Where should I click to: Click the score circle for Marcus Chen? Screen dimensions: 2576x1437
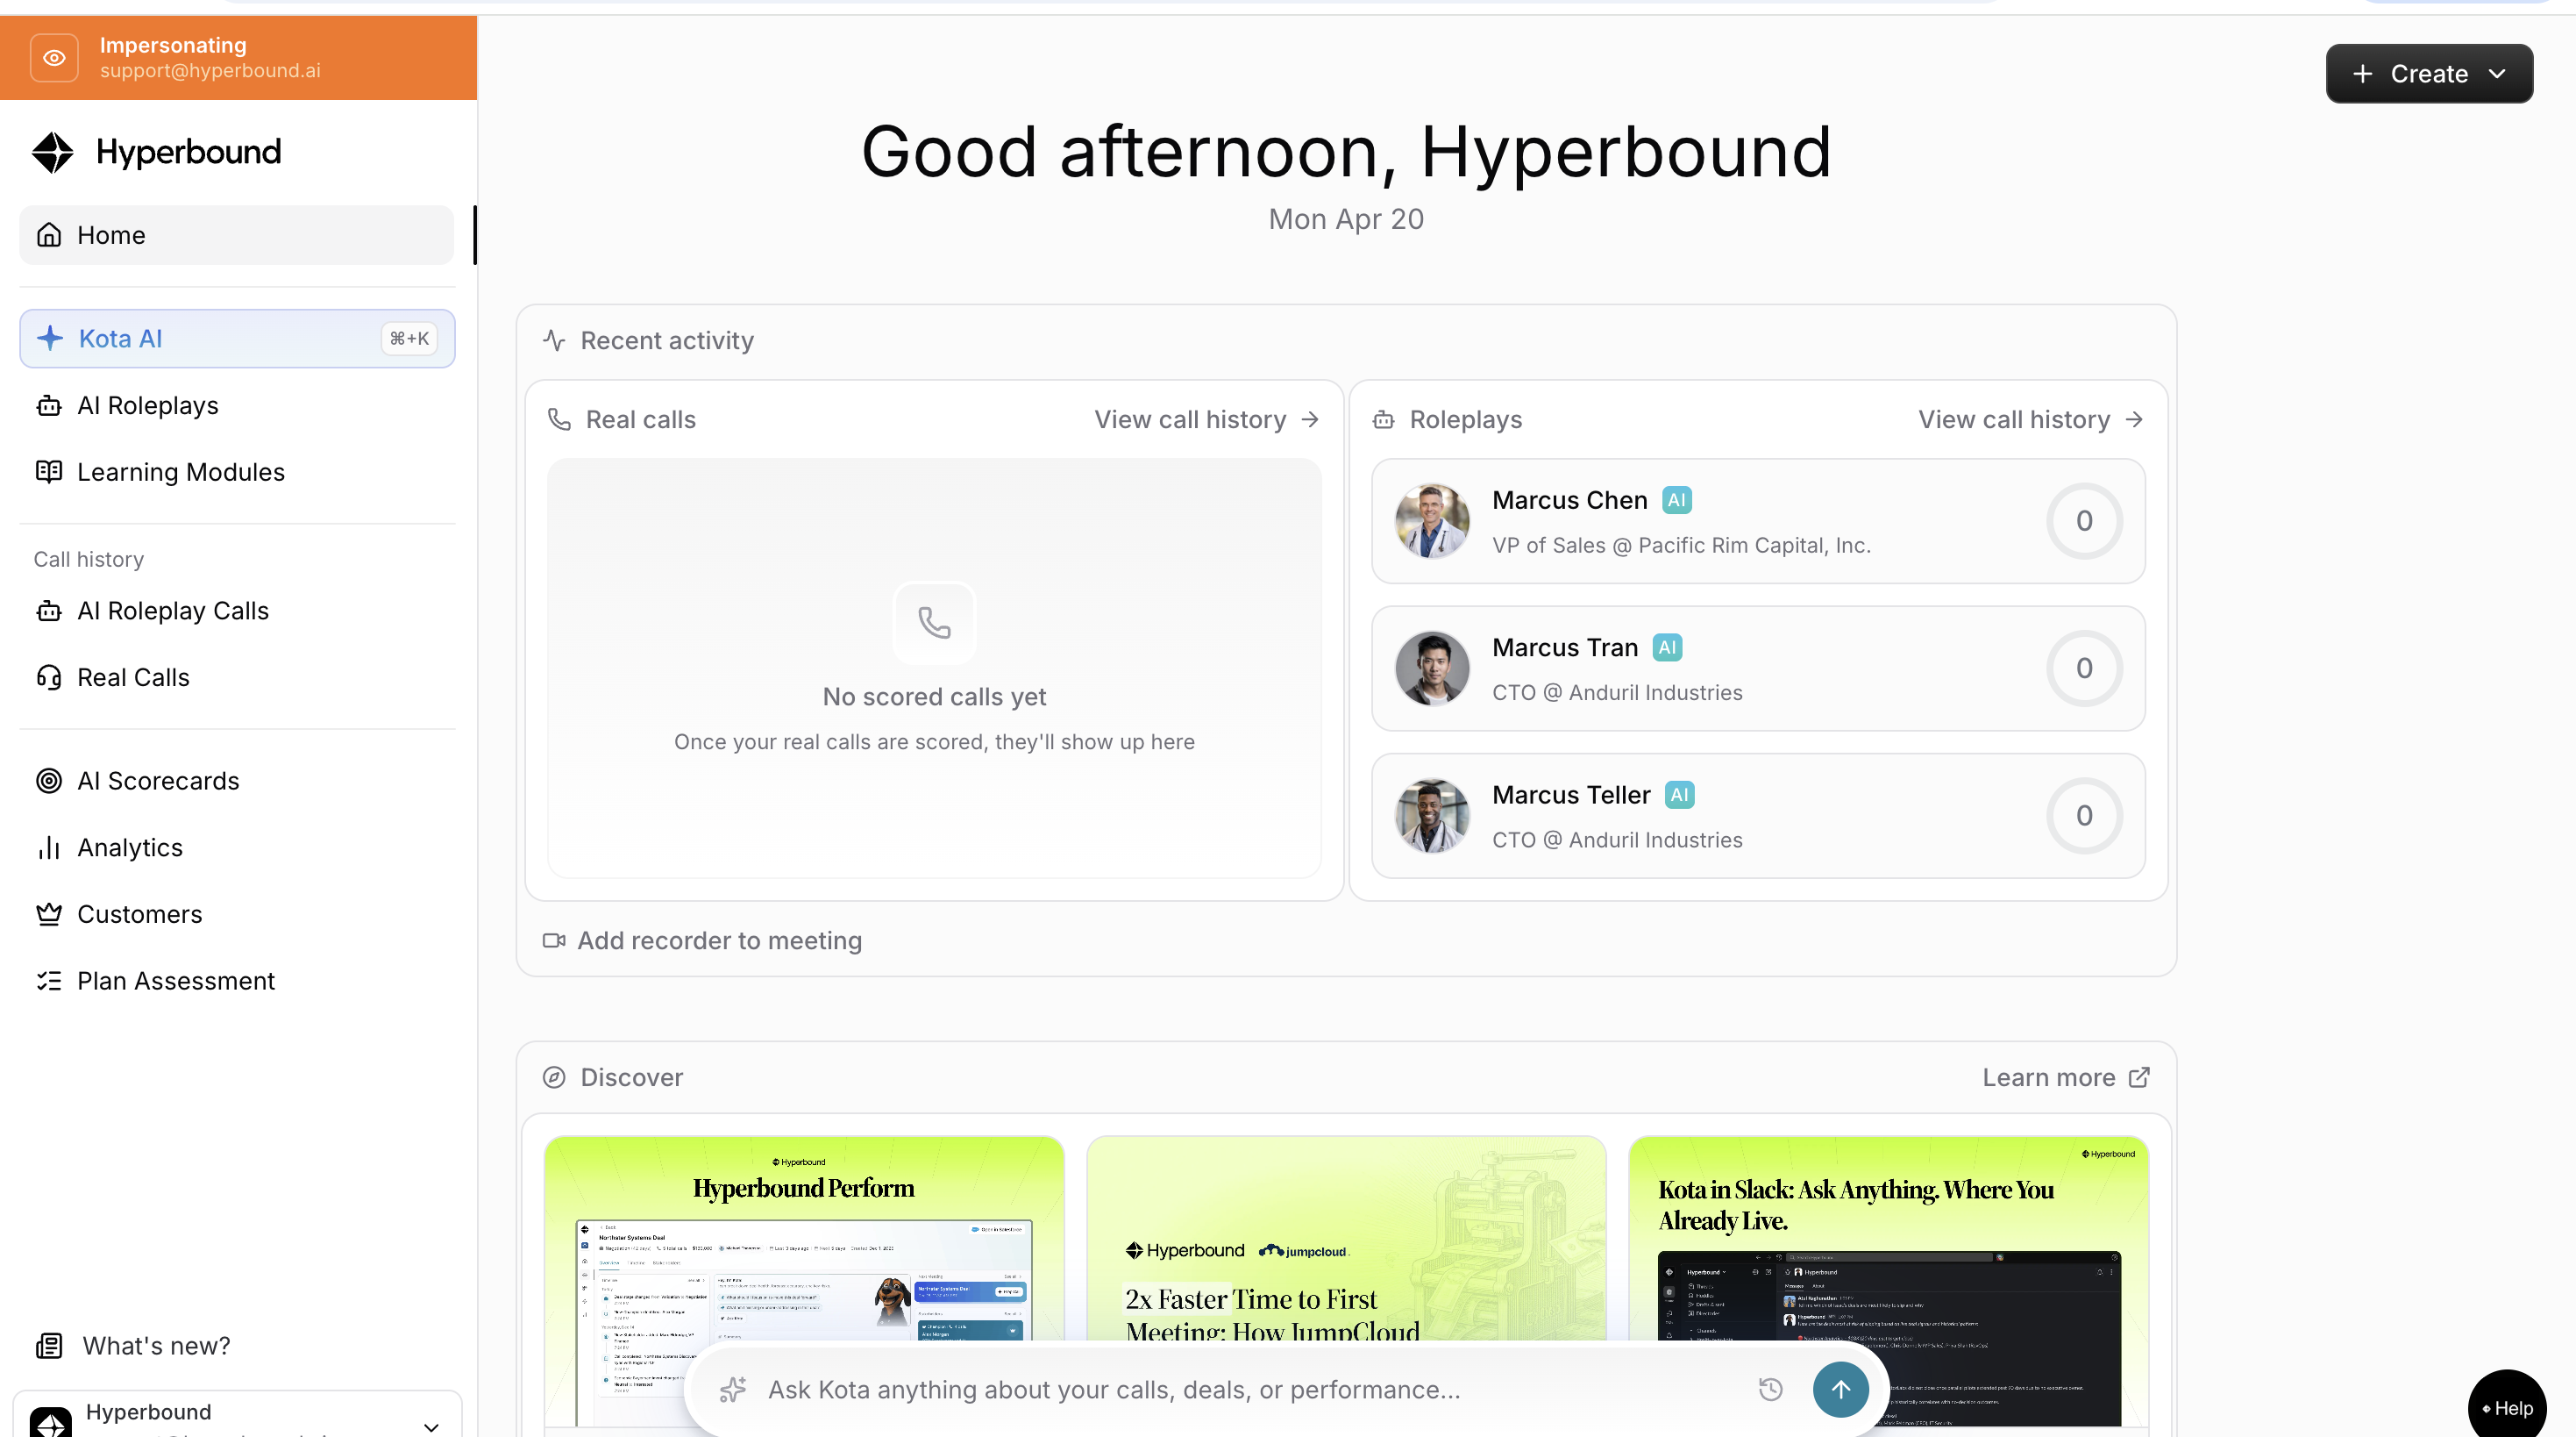tap(2084, 521)
